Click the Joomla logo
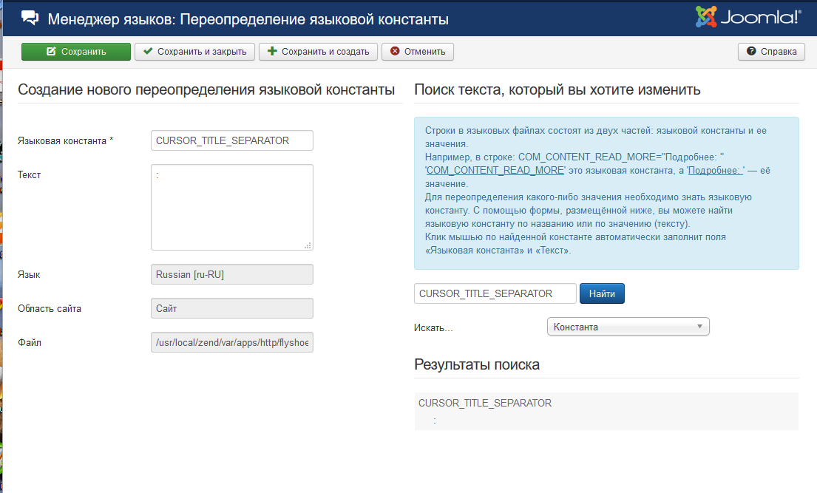Viewport: 817px width, 493px height. (x=748, y=17)
